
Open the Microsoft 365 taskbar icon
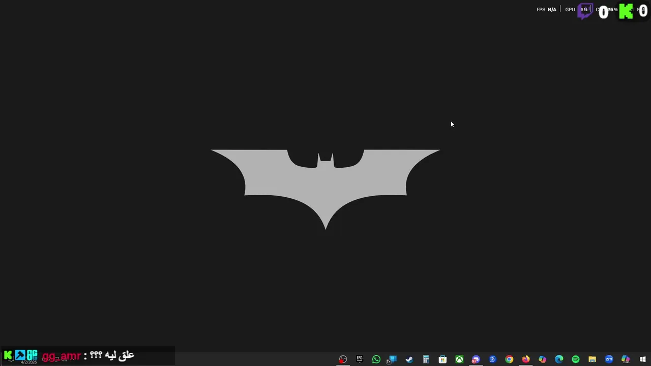click(626, 359)
